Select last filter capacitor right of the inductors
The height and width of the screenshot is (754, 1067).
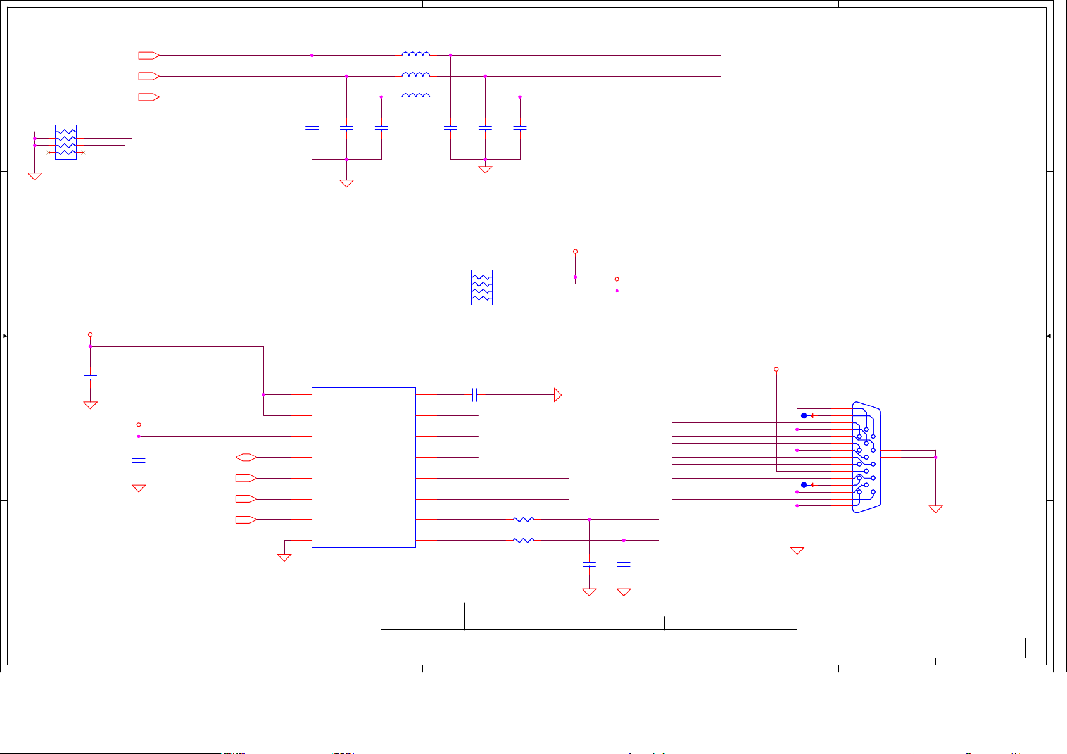point(520,128)
